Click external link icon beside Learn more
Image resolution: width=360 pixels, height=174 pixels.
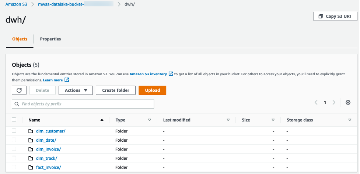(x=67, y=80)
